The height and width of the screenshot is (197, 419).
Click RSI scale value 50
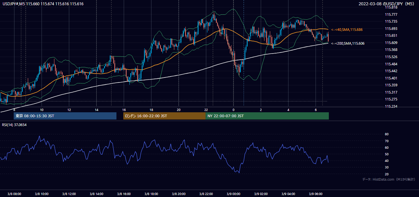pyautogui.click(x=387, y=154)
